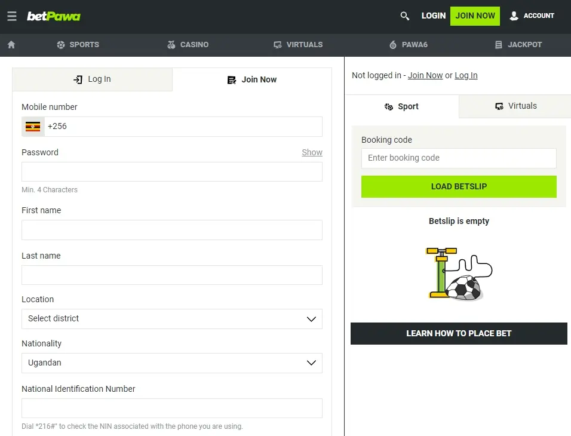Click the Nationality chevron arrow
The height and width of the screenshot is (436, 571).
tap(311, 363)
